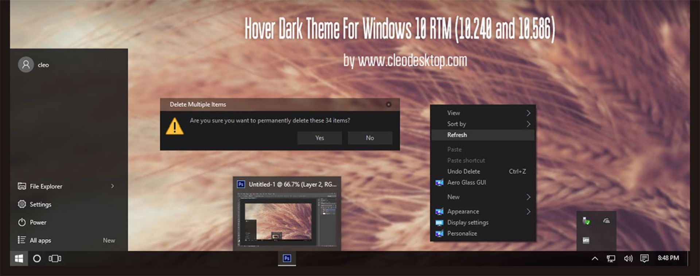Open the Windows Start button
Image resolution: width=700 pixels, height=276 pixels.
point(19,258)
